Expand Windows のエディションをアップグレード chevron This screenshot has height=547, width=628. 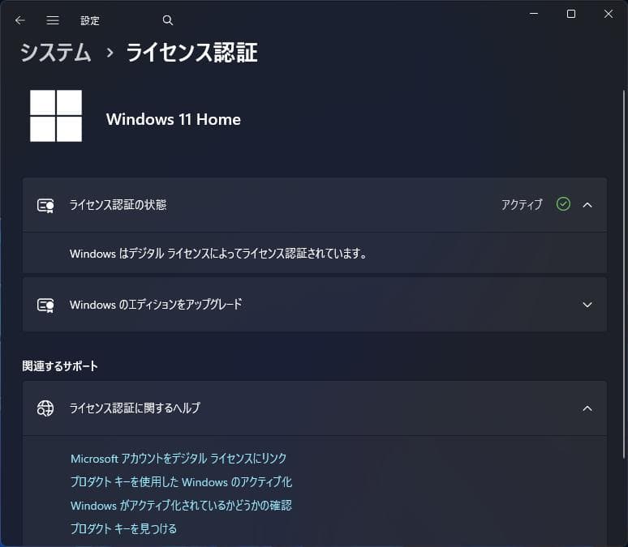587,305
